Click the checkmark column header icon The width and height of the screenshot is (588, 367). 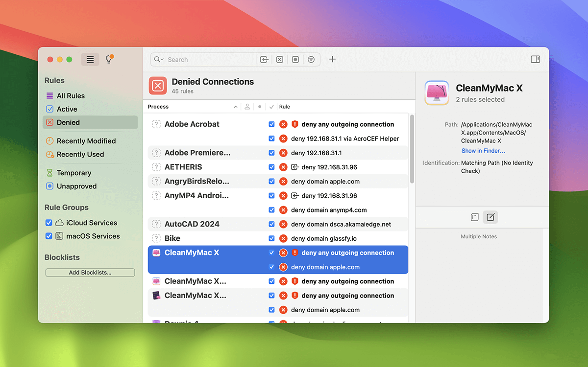[x=271, y=107]
